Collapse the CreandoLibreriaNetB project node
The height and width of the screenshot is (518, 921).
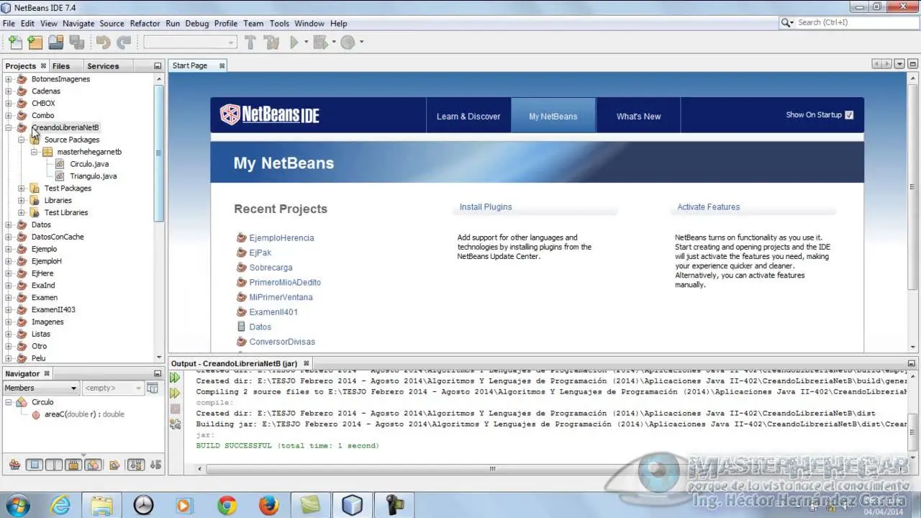(9, 128)
